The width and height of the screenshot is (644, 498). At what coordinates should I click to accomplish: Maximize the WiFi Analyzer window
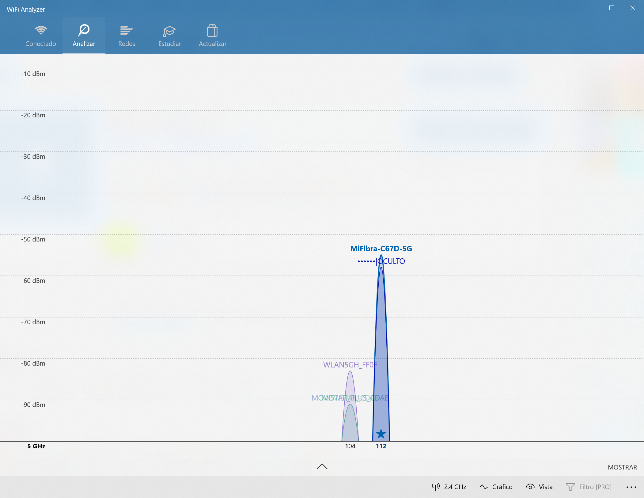click(x=612, y=8)
